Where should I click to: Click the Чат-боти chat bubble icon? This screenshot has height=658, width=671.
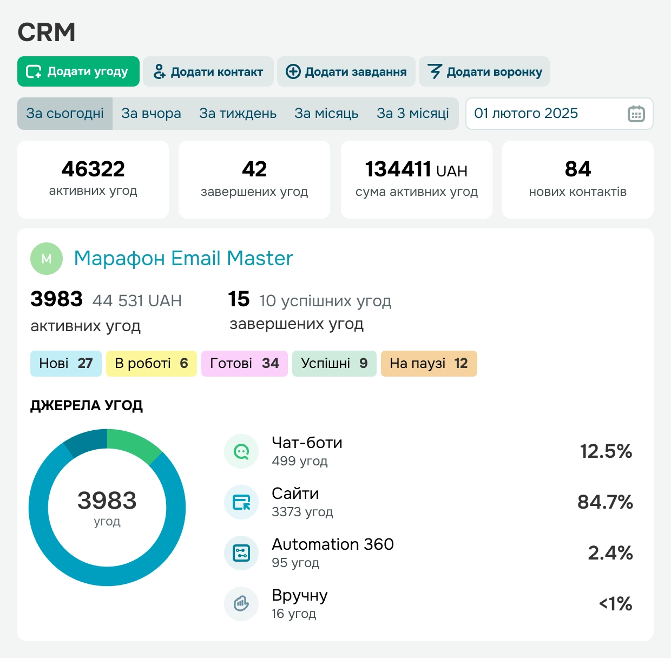click(241, 451)
